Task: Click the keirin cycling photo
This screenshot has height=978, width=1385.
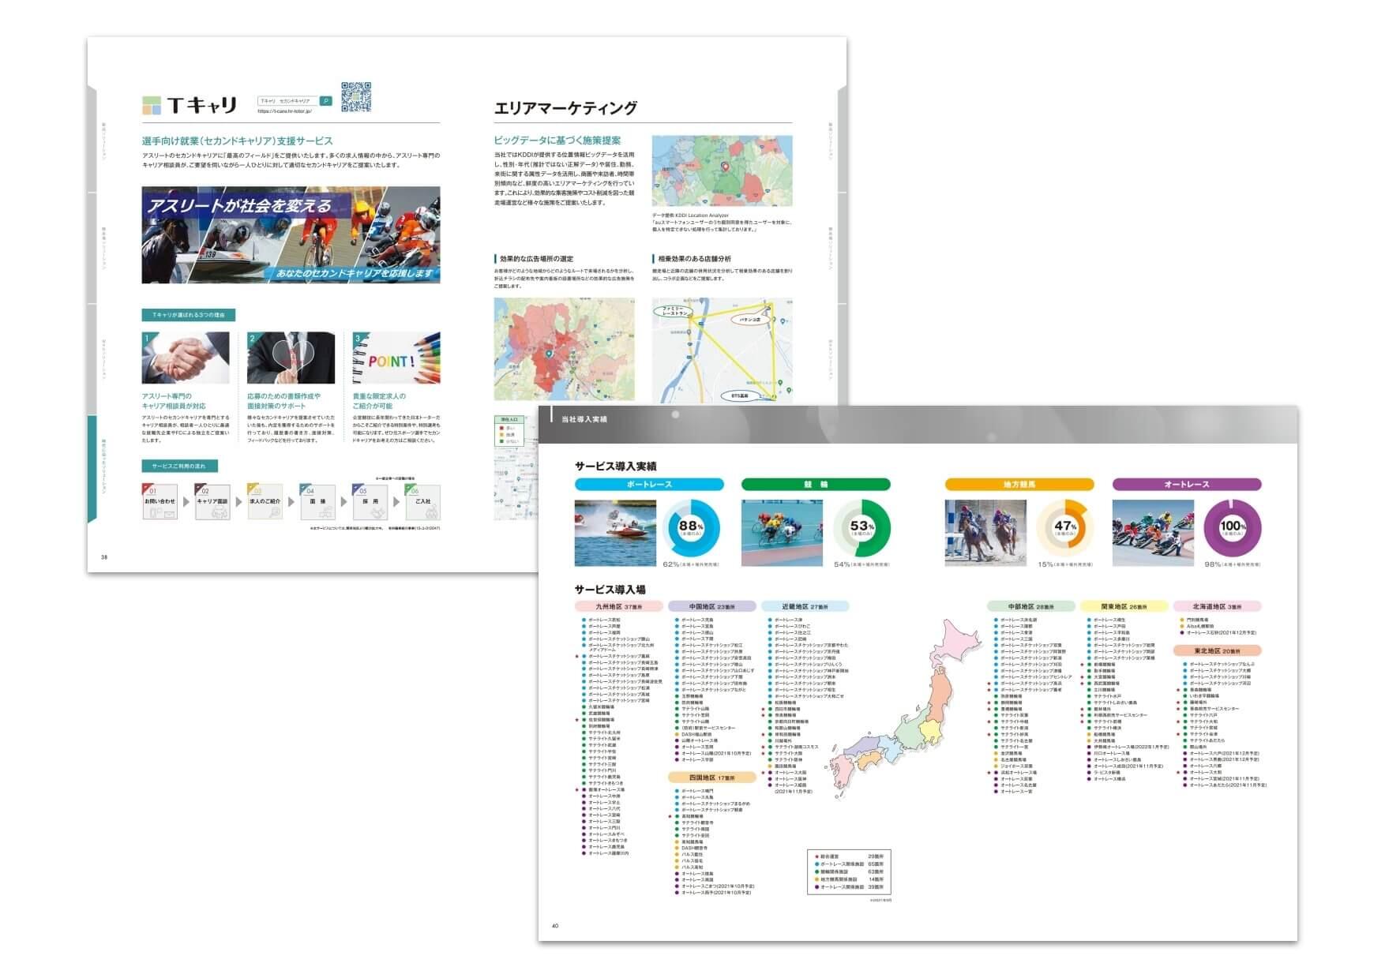Action: [782, 533]
